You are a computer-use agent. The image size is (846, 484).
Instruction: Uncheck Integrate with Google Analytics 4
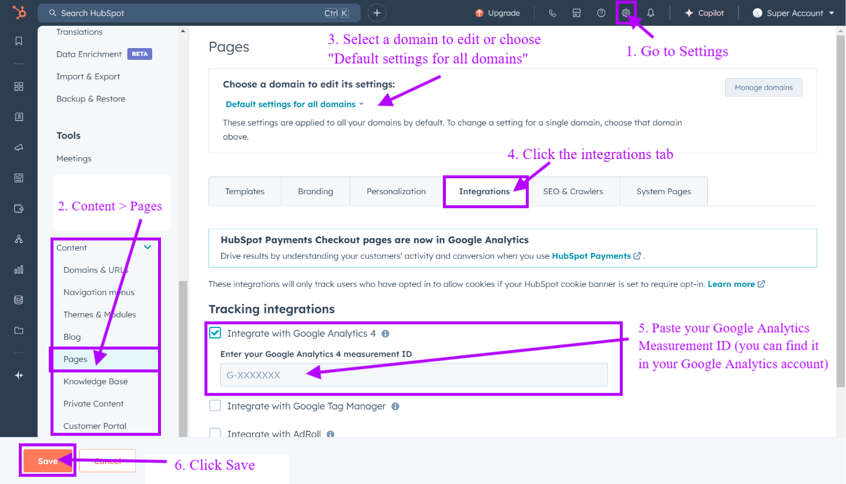tap(216, 333)
